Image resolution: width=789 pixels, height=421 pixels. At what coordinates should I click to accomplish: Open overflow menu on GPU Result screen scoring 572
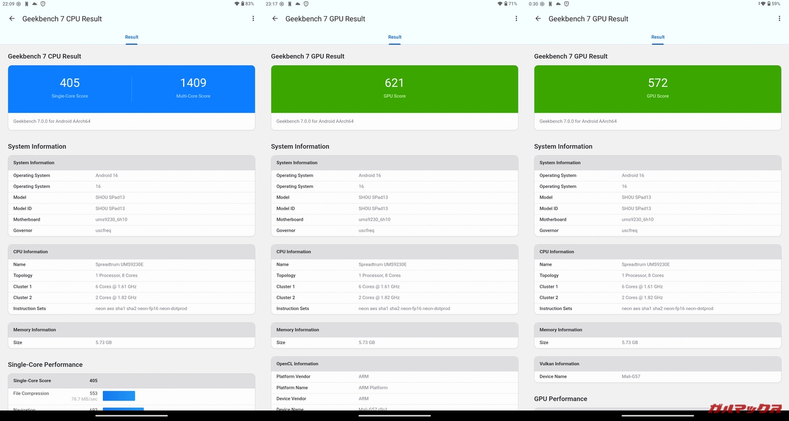pos(780,18)
